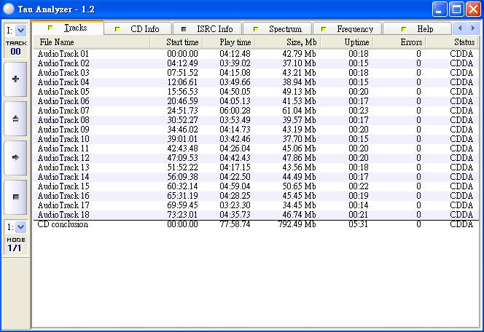Open the drive letter I: dropdown
This screenshot has height=332, width=484.
20,30
